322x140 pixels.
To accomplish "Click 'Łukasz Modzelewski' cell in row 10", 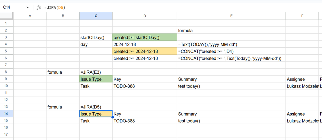I will (302, 86).
